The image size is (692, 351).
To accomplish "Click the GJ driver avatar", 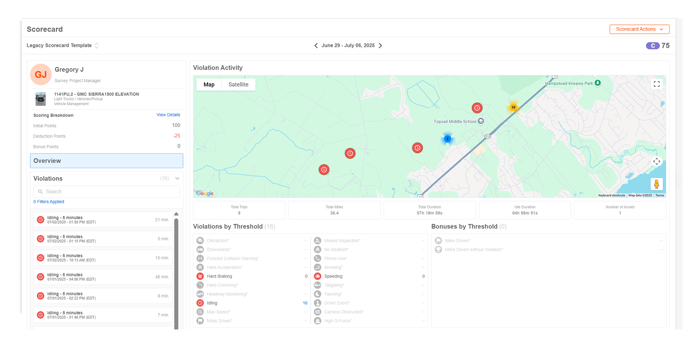I will (41, 74).
